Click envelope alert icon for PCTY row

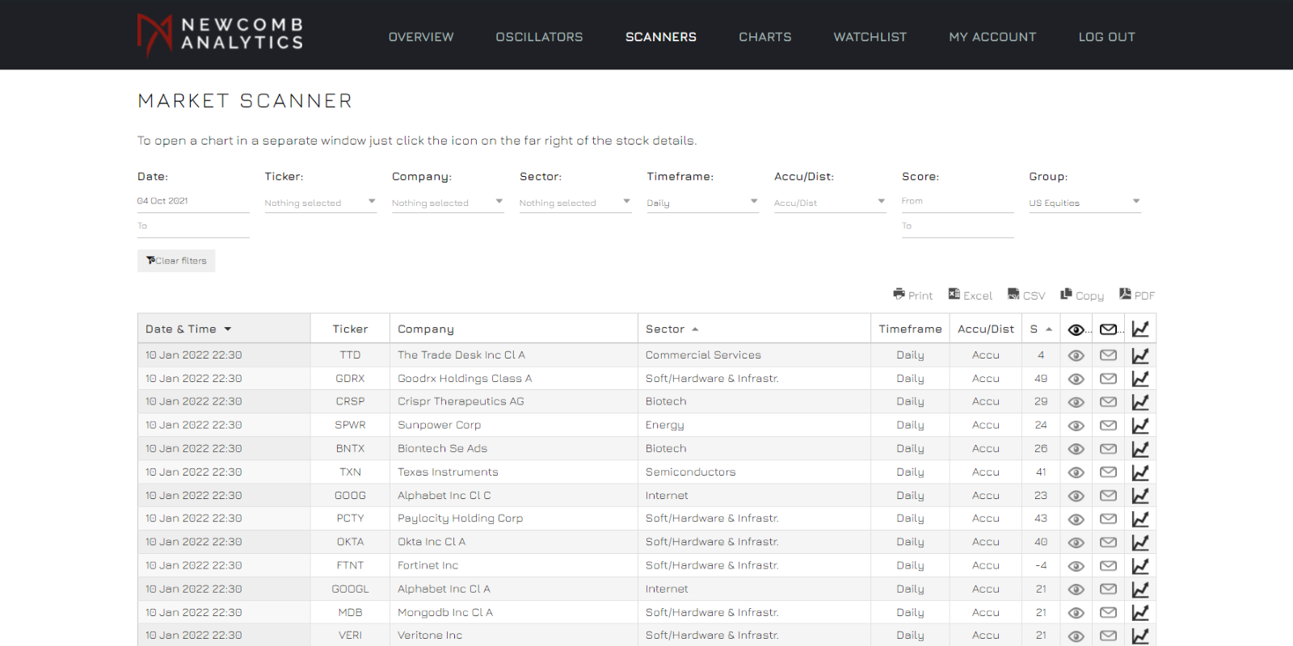pos(1109,519)
